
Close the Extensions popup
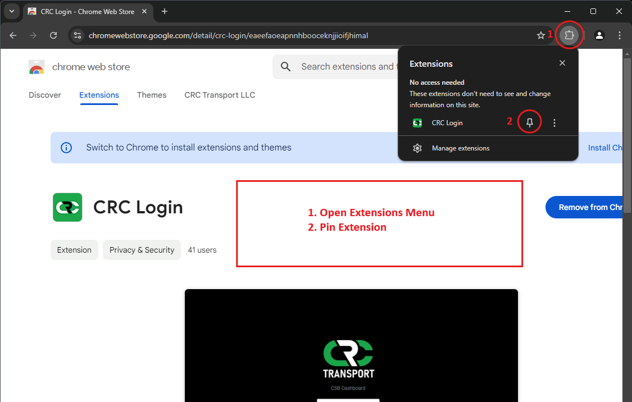pos(562,63)
